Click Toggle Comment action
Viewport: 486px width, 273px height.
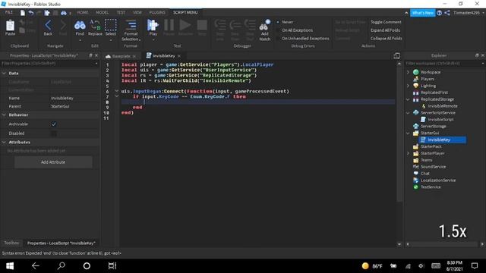point(386,22)
